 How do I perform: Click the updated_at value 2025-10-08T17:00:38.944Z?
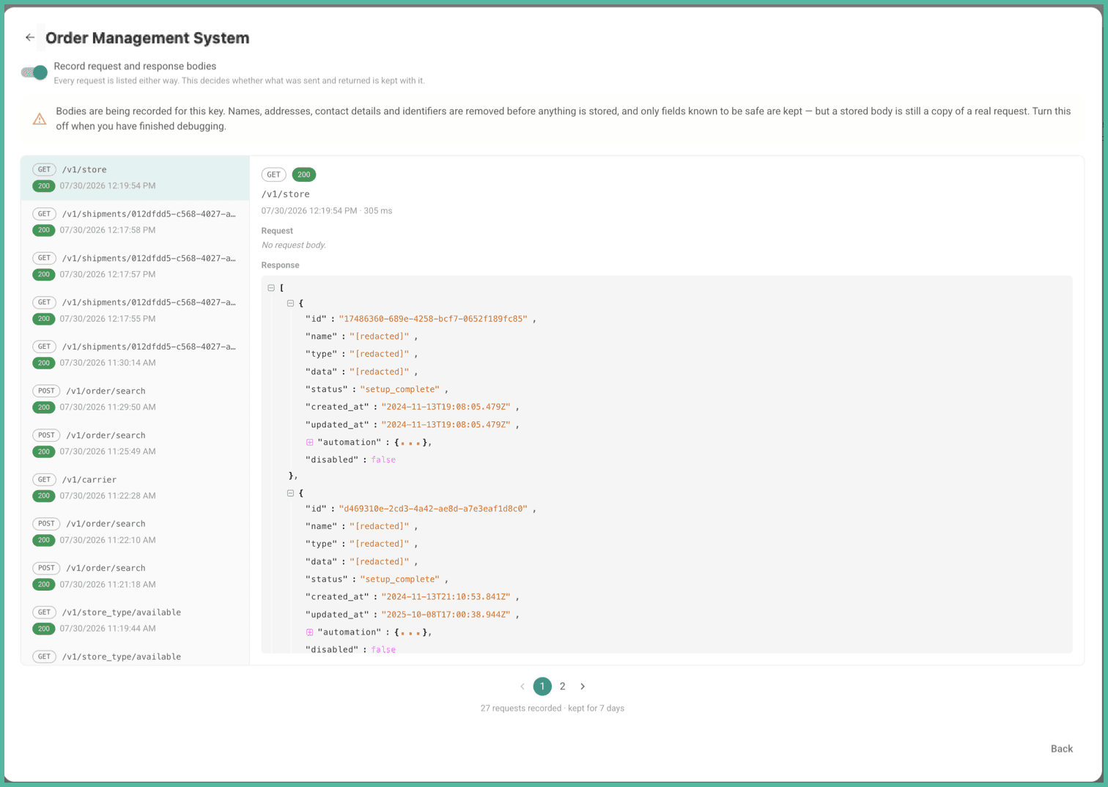point(446,615)
